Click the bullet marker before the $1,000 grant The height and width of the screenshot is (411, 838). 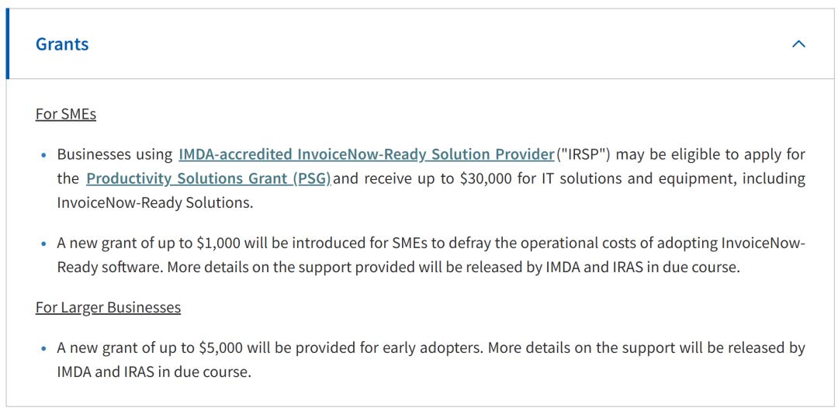[x=43, y=243]
